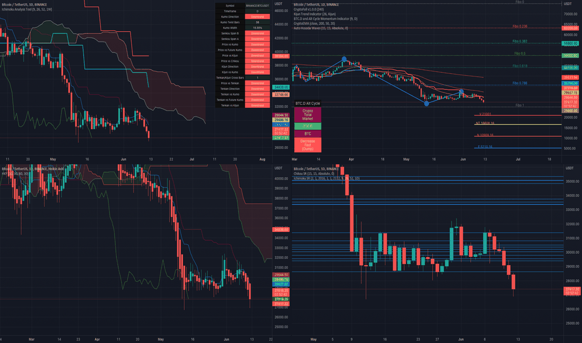Select the Kumo Twist Bars row label
The height and width of the screenshot is (343, 582).
pyautogui.click(x=230, y=22)
